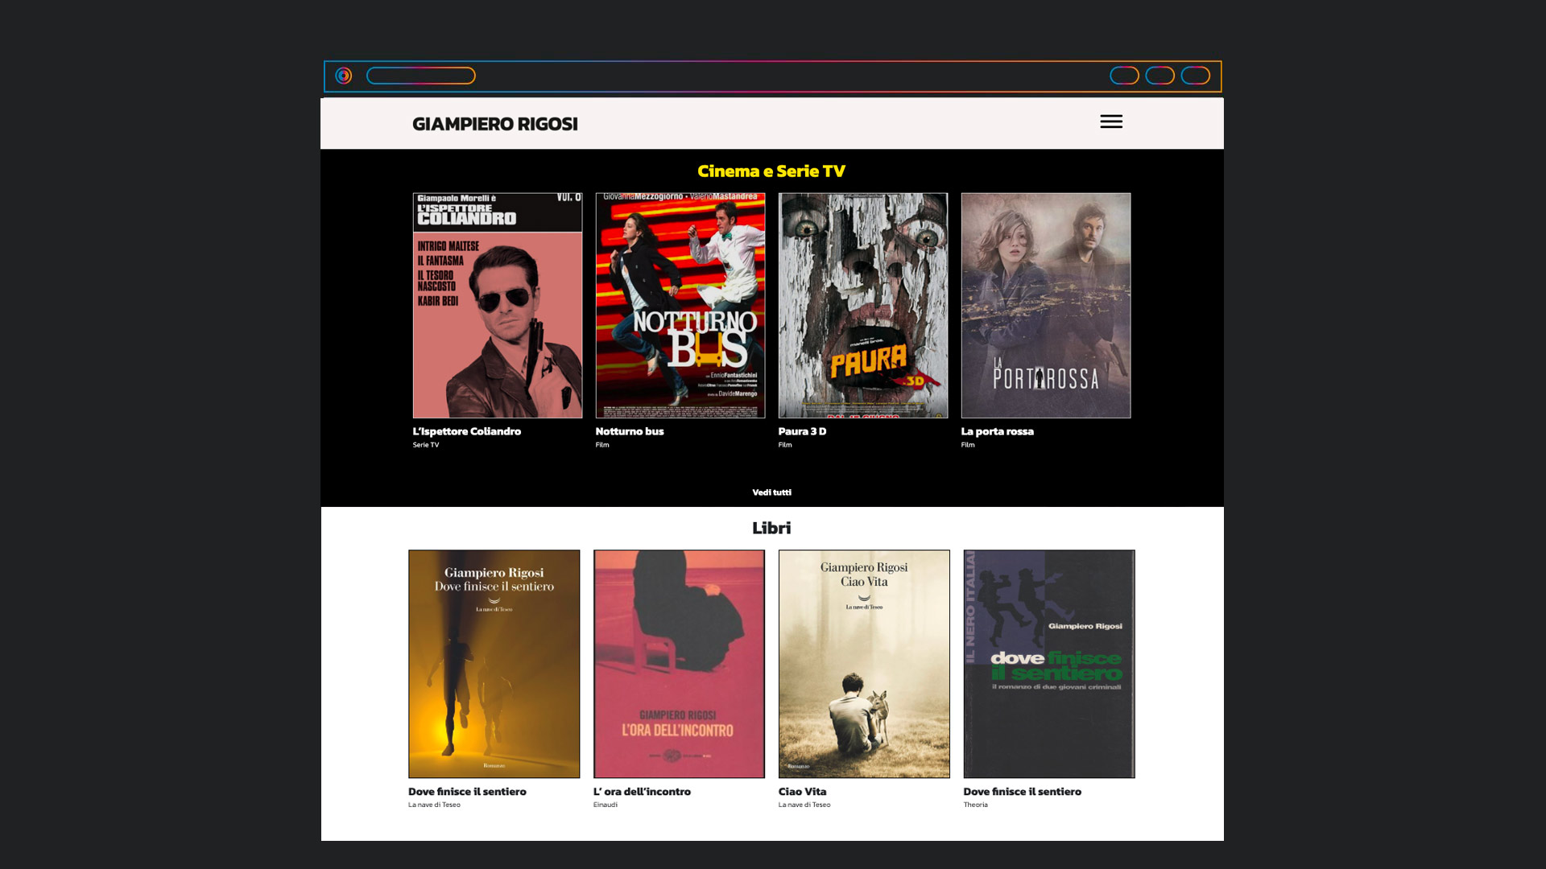Viewport: 1546px width, 869px height.
Task: Click the circular browser logo icon
Action: pos(344,76)
